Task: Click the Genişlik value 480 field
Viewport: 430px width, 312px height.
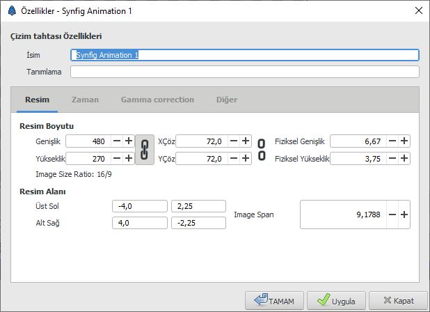Action: [88, 141]
